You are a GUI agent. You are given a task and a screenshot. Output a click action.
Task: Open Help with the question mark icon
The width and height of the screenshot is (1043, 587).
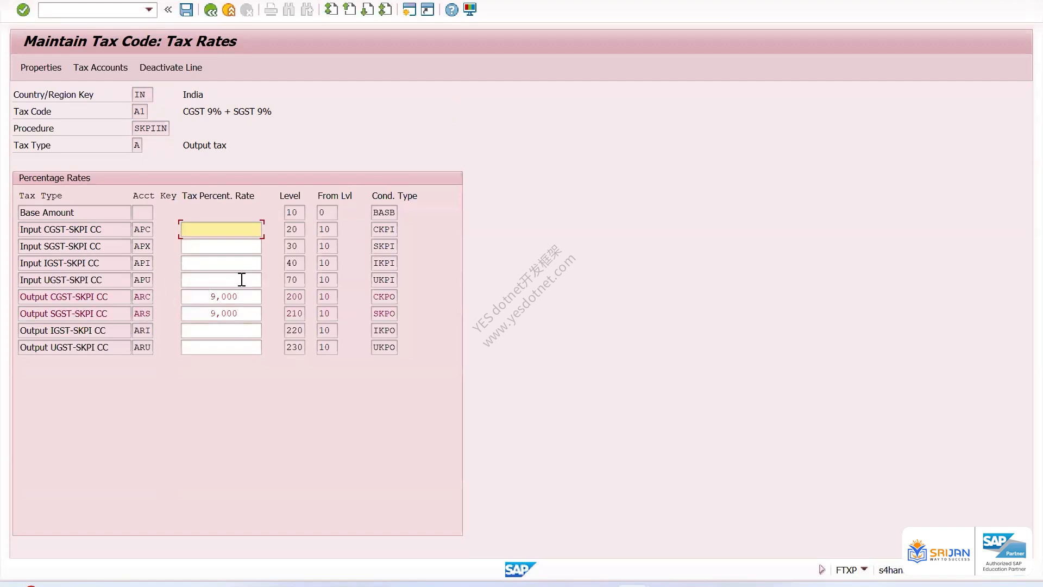point(451,10)
